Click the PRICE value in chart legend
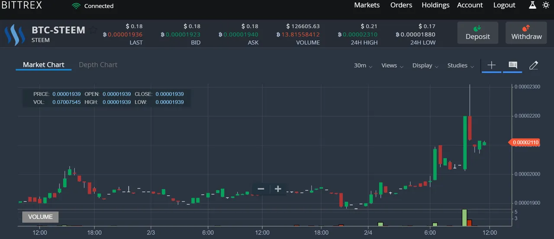 point(67,94)
